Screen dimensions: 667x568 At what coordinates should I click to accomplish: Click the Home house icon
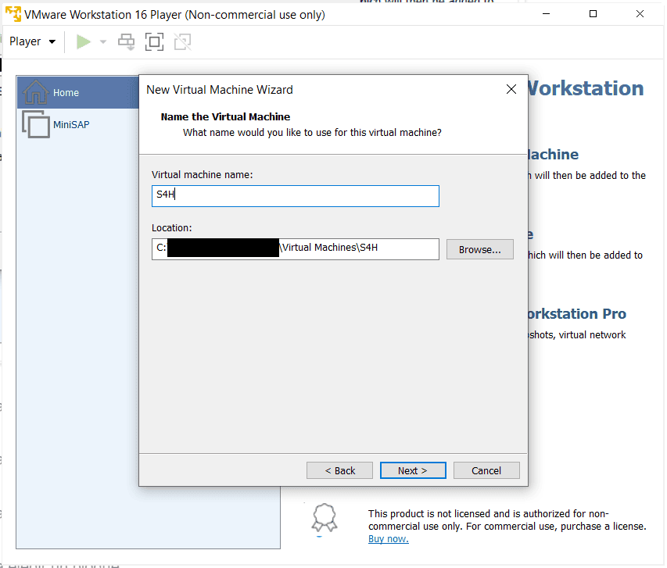tap(36, 92)
